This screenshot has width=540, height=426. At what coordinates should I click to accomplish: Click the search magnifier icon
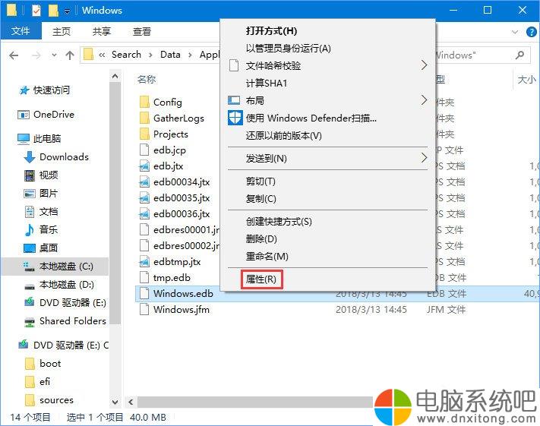point(519,55)
